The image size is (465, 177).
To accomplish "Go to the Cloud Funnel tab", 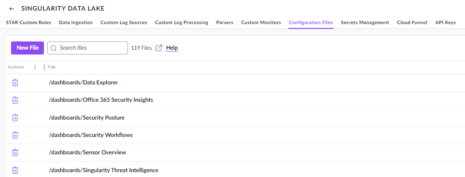I will (412, 23).
